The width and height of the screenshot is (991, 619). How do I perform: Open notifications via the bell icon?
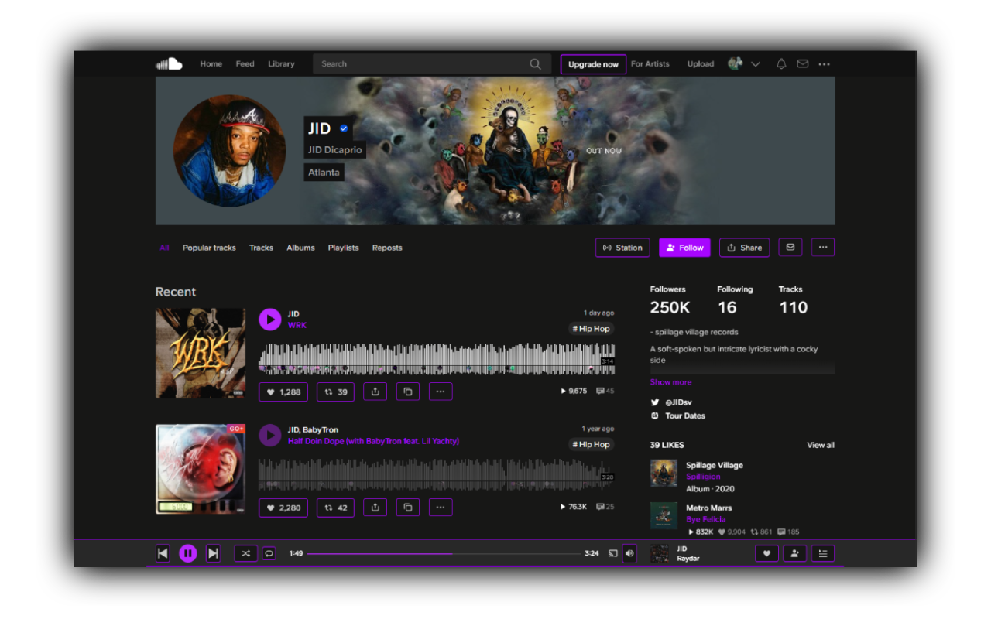click(x=781, y=63)
